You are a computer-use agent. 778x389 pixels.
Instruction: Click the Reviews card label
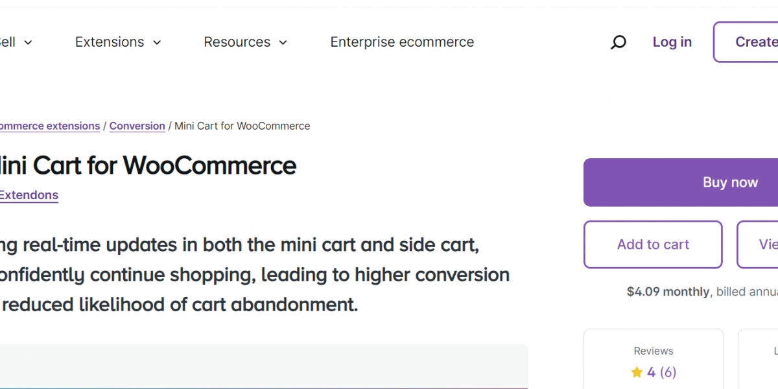coord(654,351)
